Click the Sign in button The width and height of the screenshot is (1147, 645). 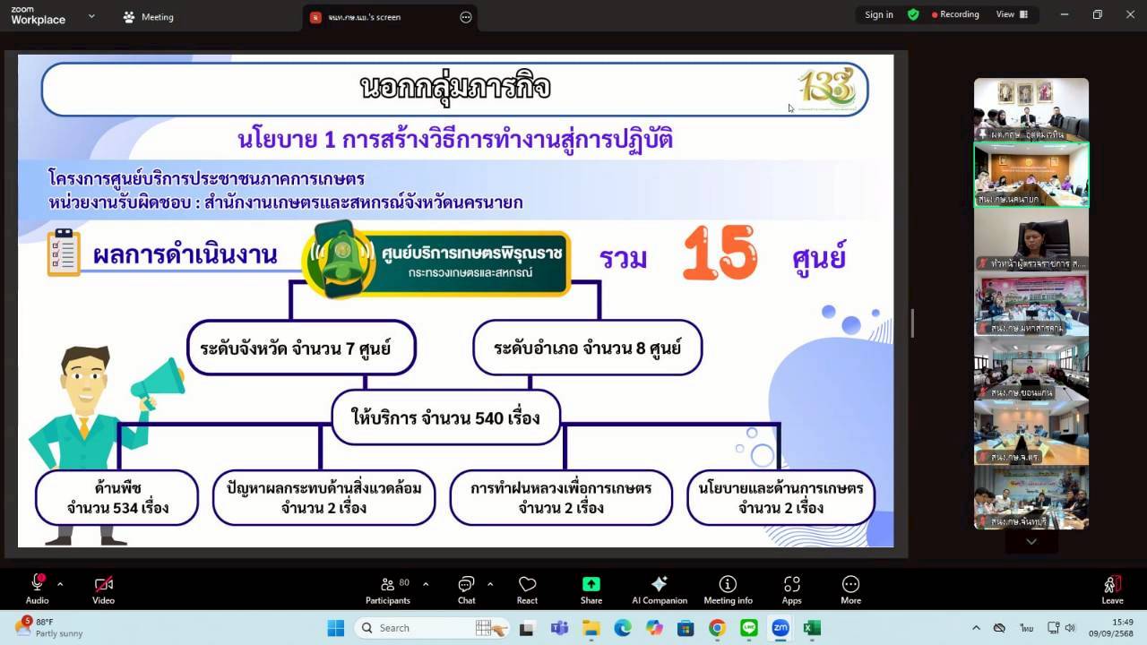click(878, 14)
